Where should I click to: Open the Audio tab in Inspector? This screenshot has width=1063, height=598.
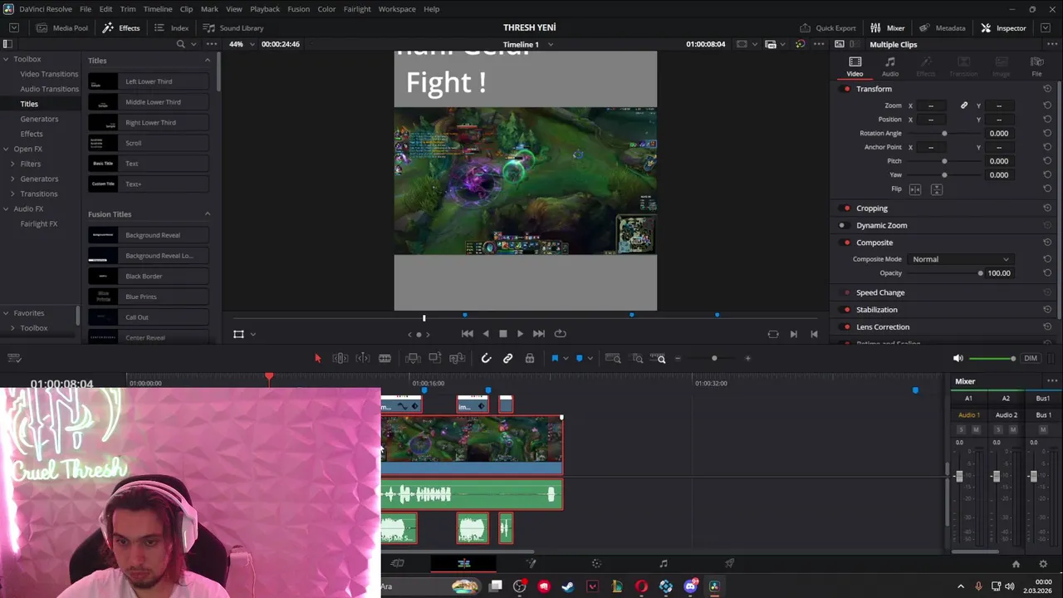click(889, 66)
